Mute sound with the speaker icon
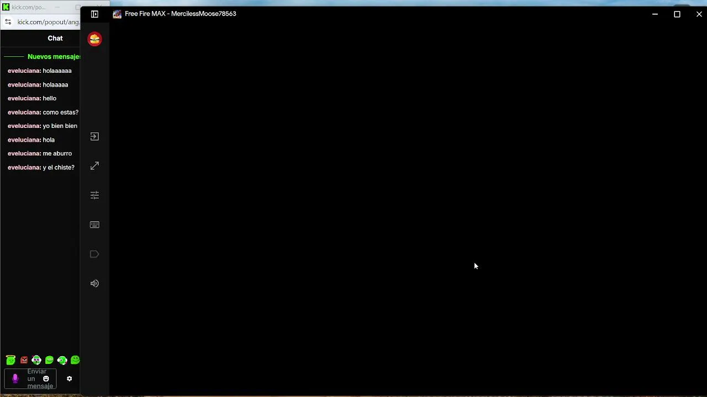The image size is (707, 397). pos(94,283)
